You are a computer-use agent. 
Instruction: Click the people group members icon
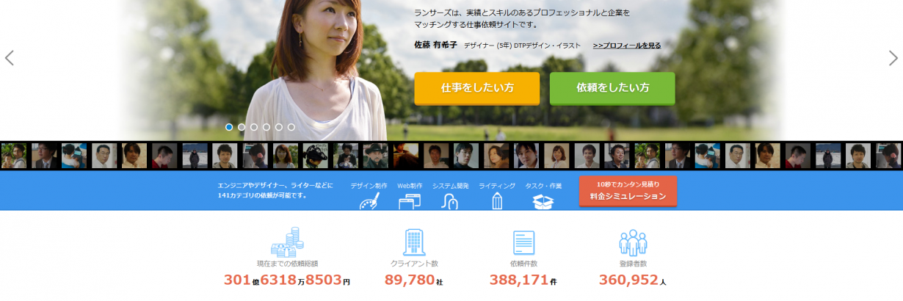633,242
